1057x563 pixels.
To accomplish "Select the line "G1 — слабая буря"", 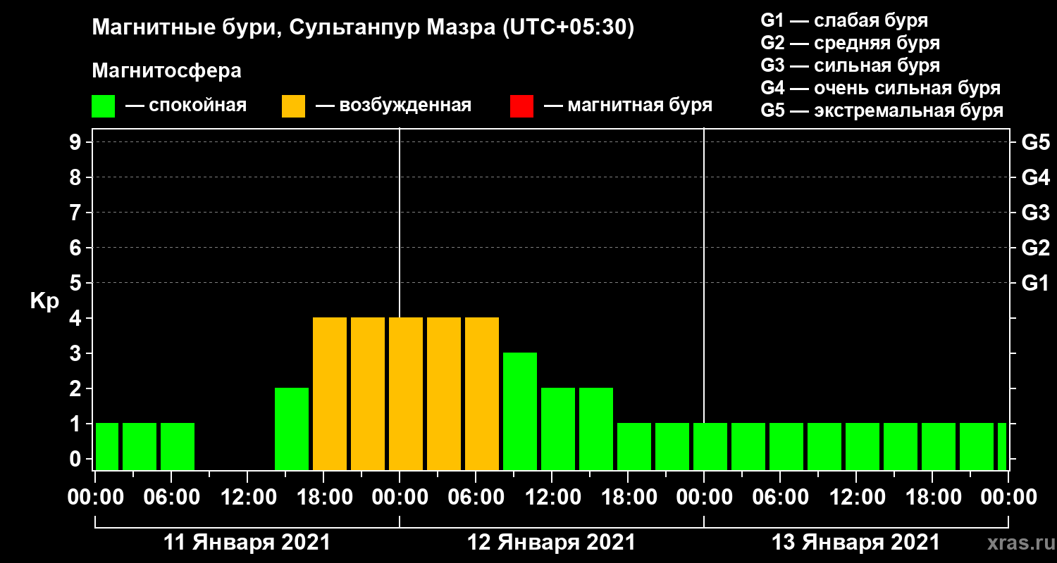I will point(844,20).
